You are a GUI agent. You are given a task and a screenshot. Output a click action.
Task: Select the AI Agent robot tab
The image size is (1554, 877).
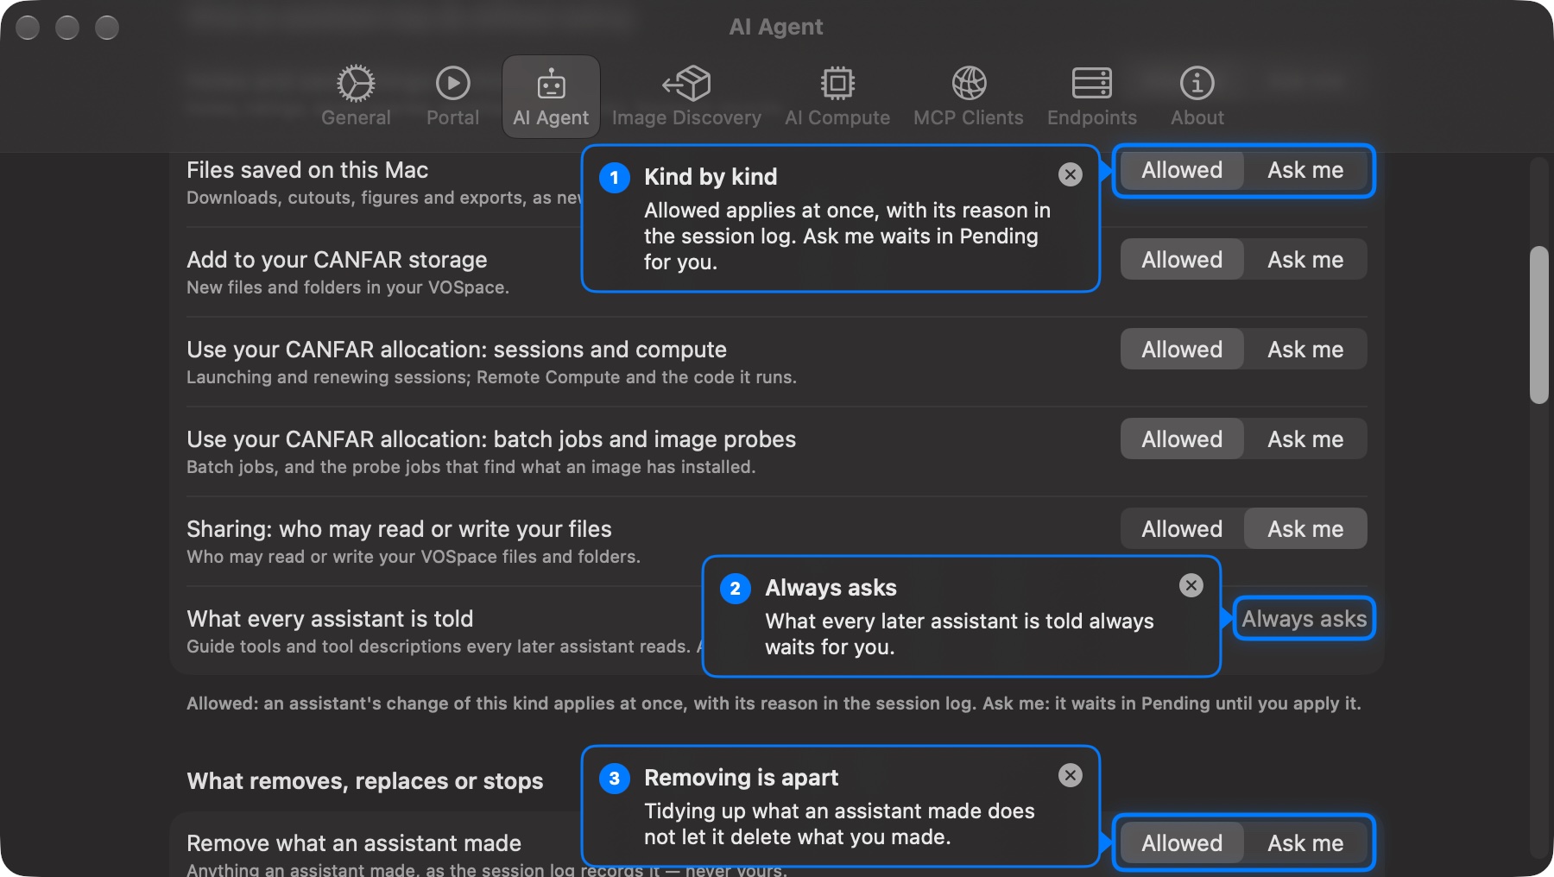coord(551,96)
